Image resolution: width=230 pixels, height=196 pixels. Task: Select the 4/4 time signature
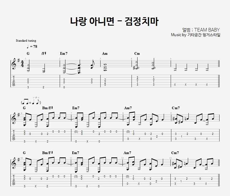coord(22,64)
